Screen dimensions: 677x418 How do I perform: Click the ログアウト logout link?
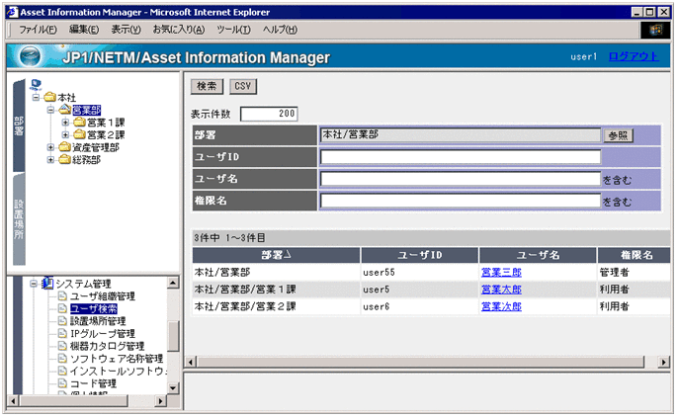point(633,56)
